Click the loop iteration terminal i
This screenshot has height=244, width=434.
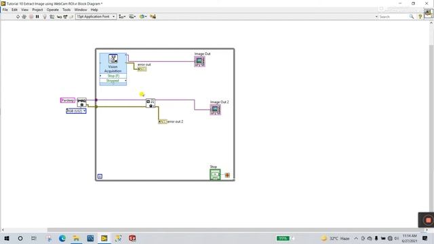tap(100, 176)
